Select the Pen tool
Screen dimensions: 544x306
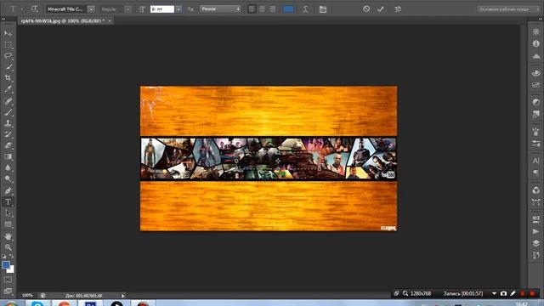point(8,190)
